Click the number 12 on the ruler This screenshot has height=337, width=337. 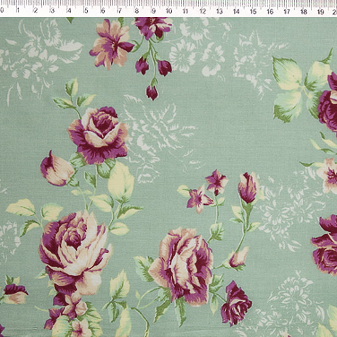[x=203, y=11]
